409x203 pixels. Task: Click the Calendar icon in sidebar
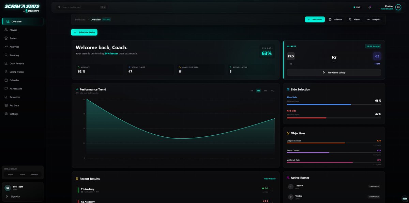[x=6, y=80]
